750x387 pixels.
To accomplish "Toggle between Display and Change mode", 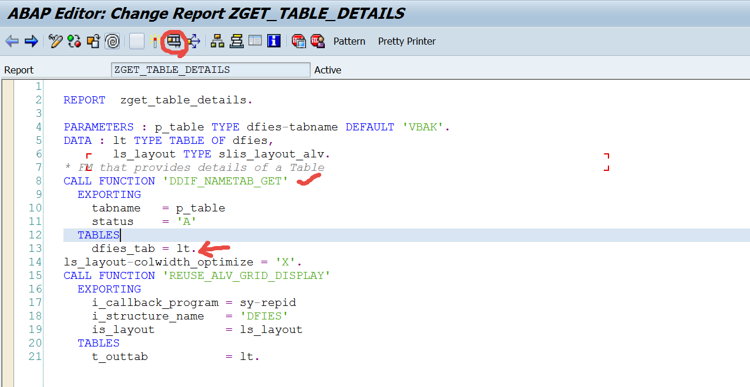I will (56, 41).
